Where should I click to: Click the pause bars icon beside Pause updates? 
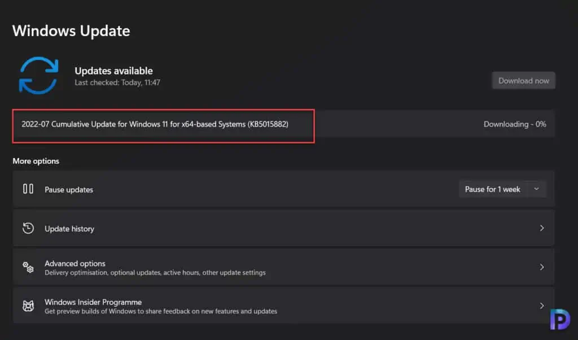pyautogui.click(x=28, y=189)
